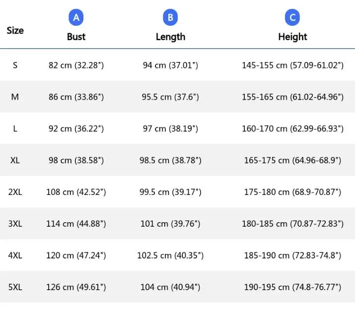Screen dimensions: 355x309
Task: Select the 160-170 cm height cell
Action: coord(292,128)
